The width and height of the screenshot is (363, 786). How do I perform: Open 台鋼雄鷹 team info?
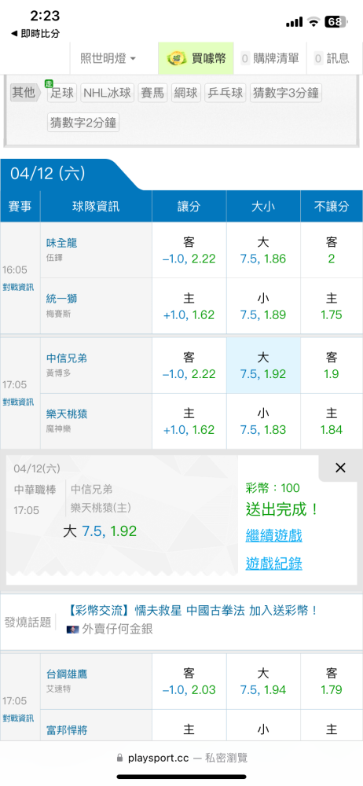click(67, 674)
